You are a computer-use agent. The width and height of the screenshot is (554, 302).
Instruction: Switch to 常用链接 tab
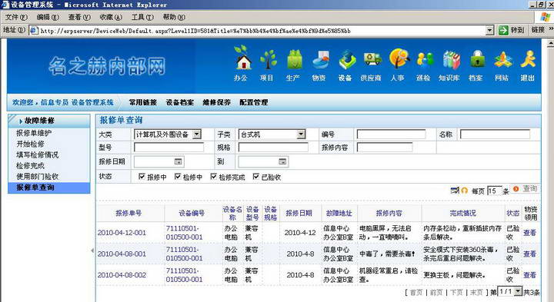[x=143, y=102]
